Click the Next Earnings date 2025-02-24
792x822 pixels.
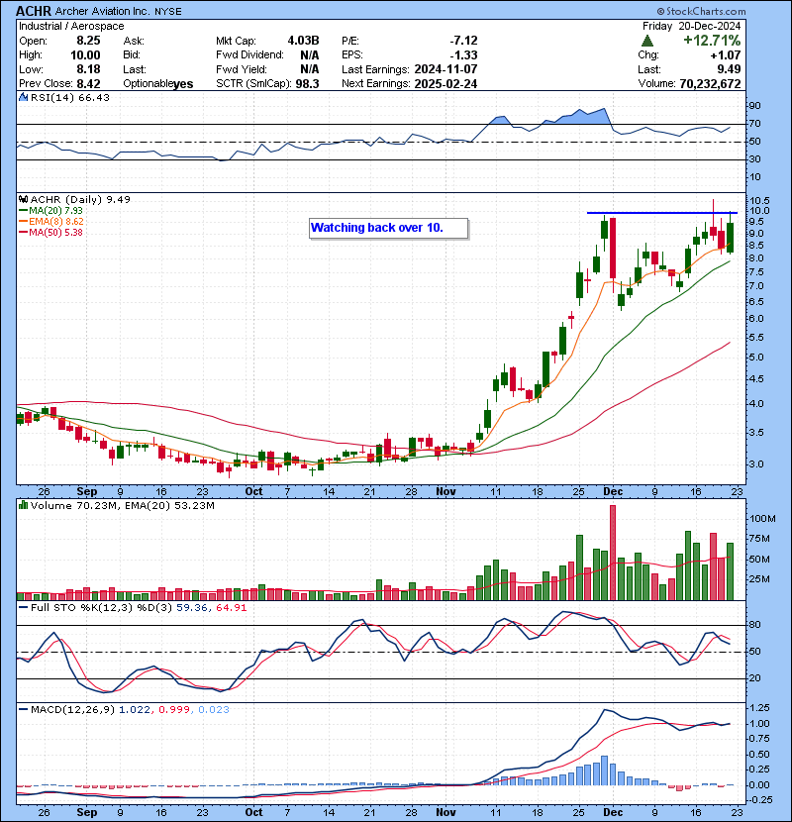pos(445,84)
